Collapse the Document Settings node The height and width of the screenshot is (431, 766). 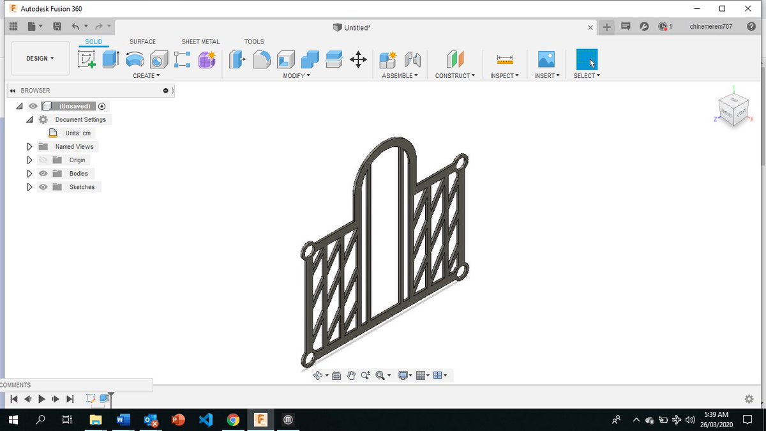29,119
